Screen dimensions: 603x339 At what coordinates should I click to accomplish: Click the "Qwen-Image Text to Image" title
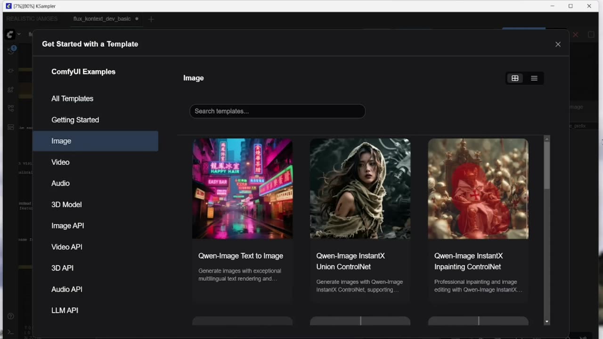241,256
